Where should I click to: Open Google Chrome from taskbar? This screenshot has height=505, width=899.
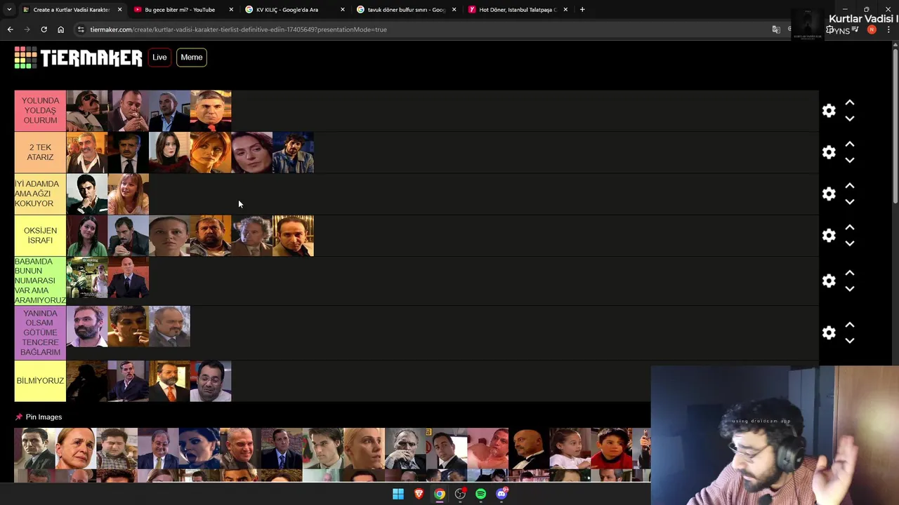click(440, 494)
